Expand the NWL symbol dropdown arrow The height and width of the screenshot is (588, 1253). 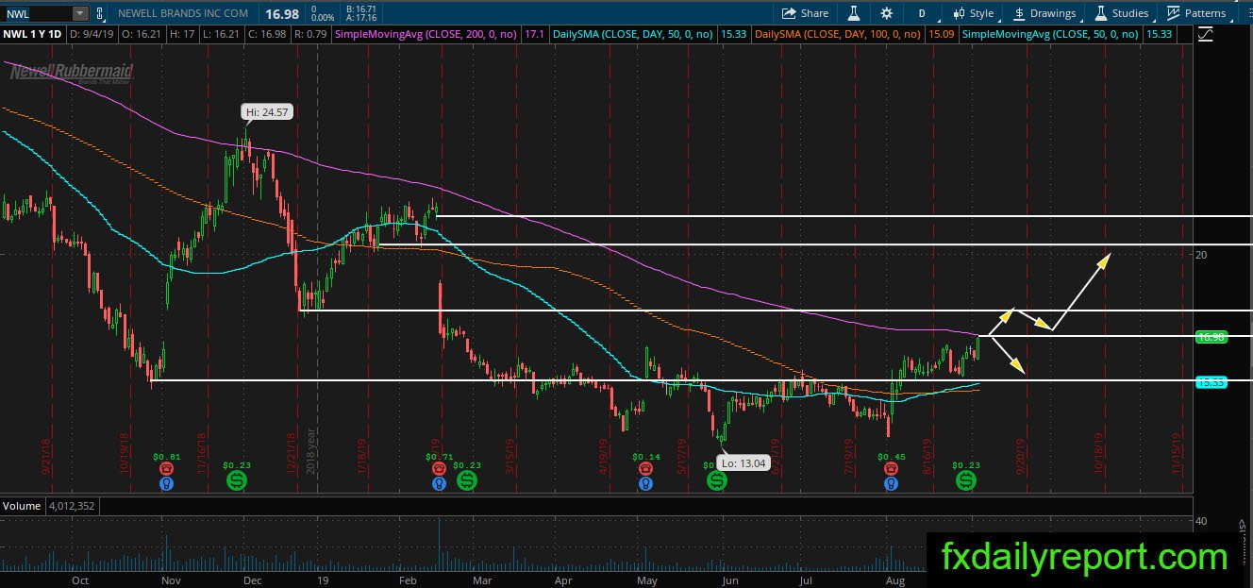(79, 13)
